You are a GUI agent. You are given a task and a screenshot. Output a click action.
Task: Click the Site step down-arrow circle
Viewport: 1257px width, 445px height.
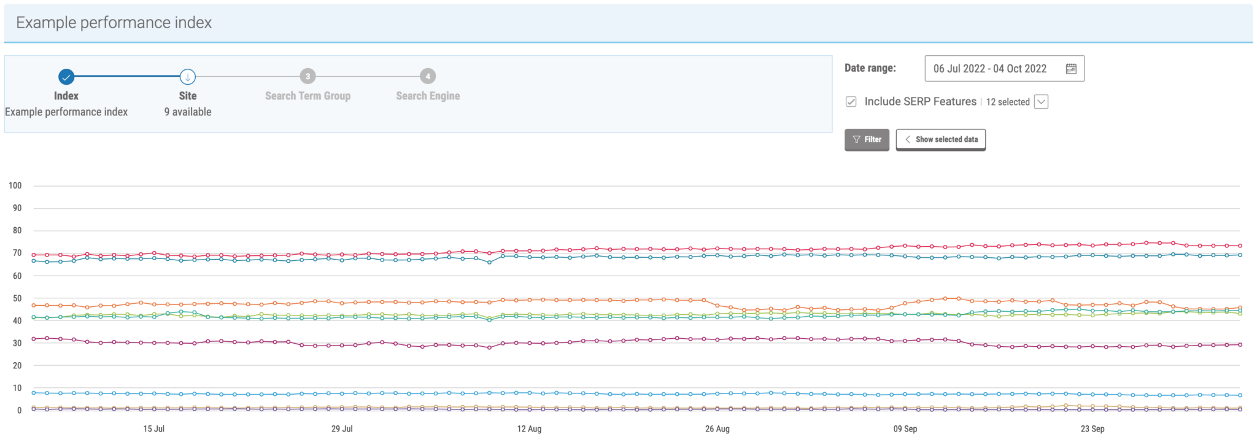coord(188,77)
